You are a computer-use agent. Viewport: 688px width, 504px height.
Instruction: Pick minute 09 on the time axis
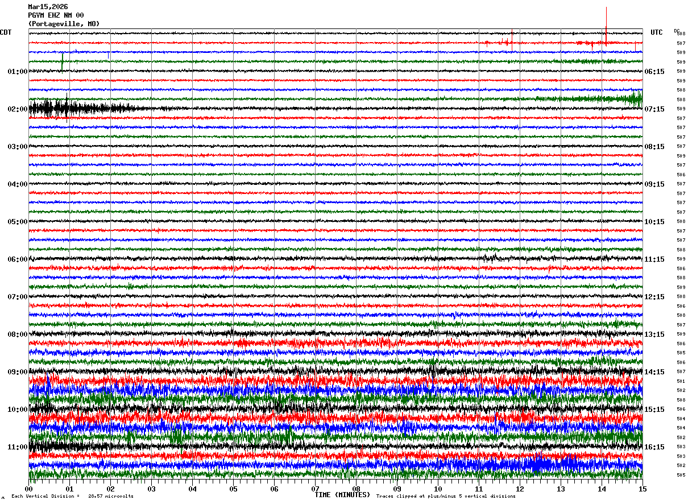click(397, 489)
